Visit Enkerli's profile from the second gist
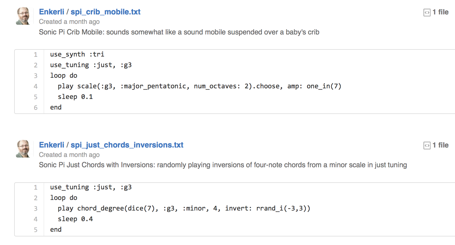This screenshot has height=245, width=455. [52, 145]
